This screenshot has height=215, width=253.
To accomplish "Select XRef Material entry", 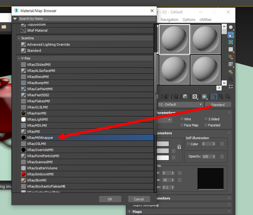I will pos(87,30).
